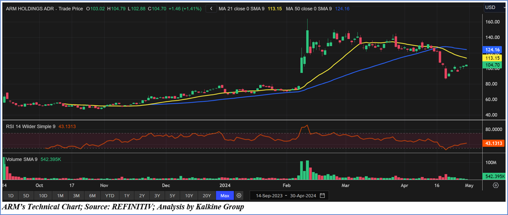This screenshot has height=215, width=508.
Task: Open chart settings gear beside Max
Action: click(239, 195)
